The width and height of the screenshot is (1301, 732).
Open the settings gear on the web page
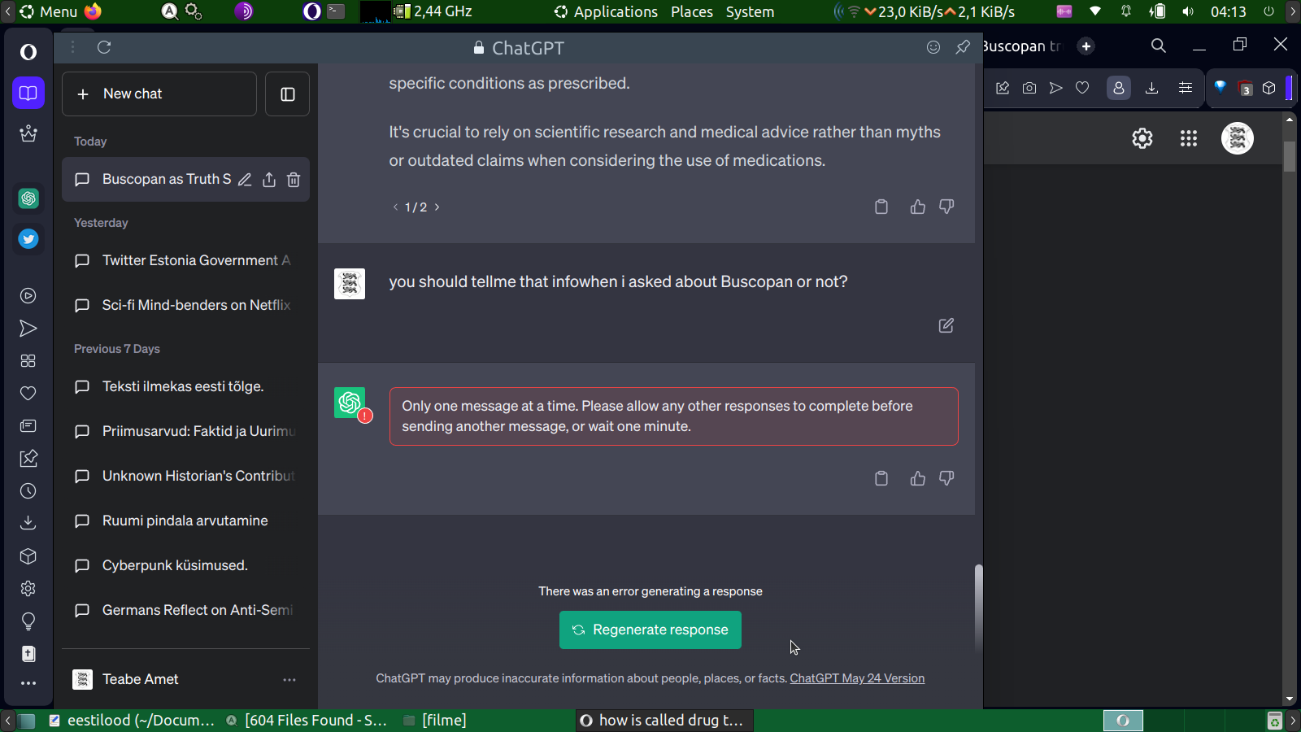pos(1142,138)
